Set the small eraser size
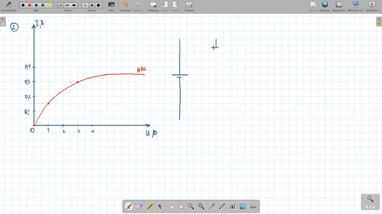This screenshot has height=214, width=382. pos(85,5)
